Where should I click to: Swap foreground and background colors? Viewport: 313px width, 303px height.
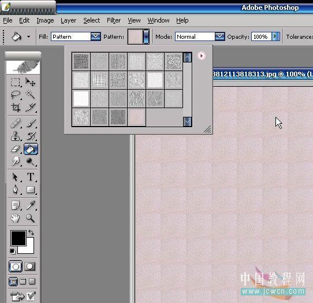[31, 232]
